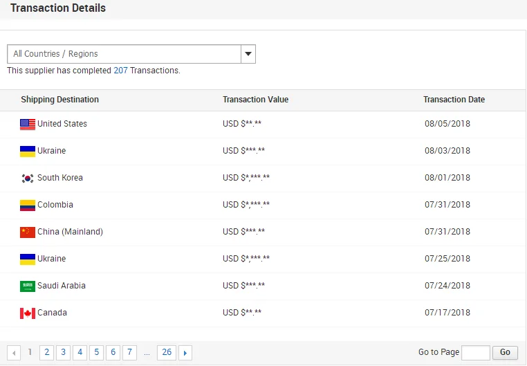
Task: Navigate to page 5
Action: (x=97, y=353)
